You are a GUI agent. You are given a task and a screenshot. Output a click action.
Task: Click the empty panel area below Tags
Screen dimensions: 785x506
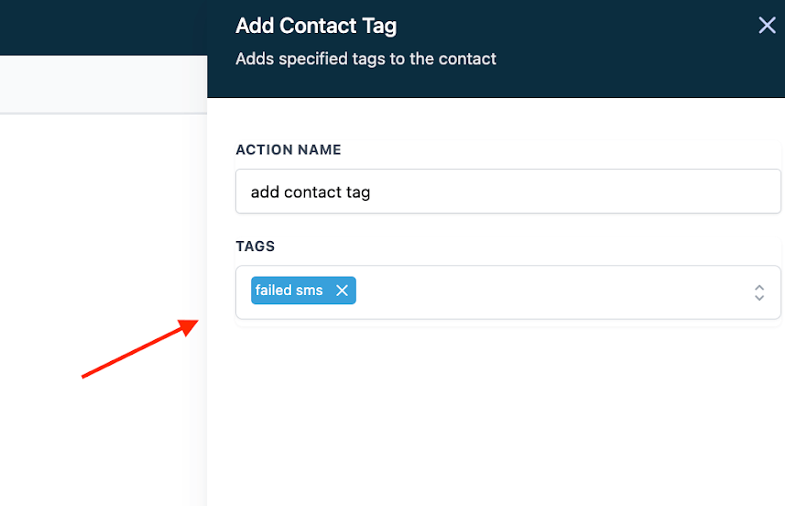pos(495,412)
